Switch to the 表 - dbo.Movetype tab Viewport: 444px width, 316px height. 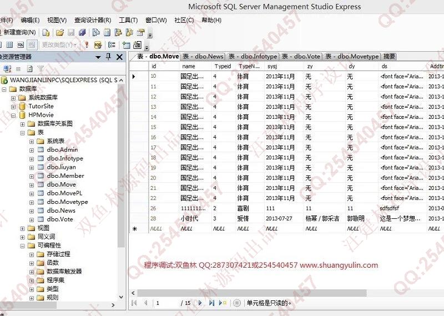pos(352,57)
